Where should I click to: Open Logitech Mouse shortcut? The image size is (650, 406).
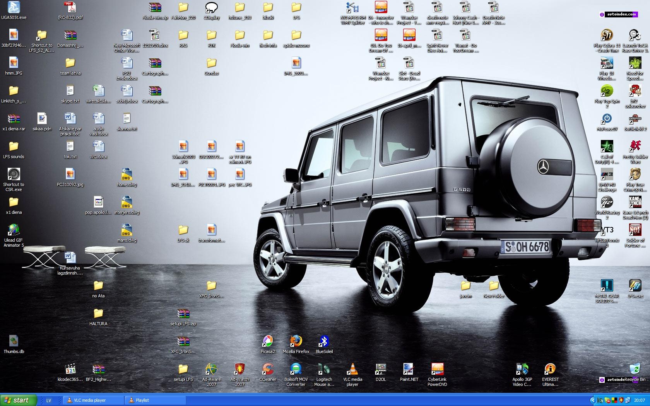324,369
